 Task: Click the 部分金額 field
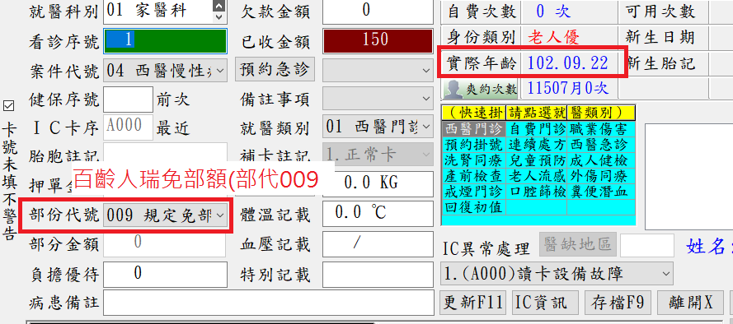[x=165, y=244]
